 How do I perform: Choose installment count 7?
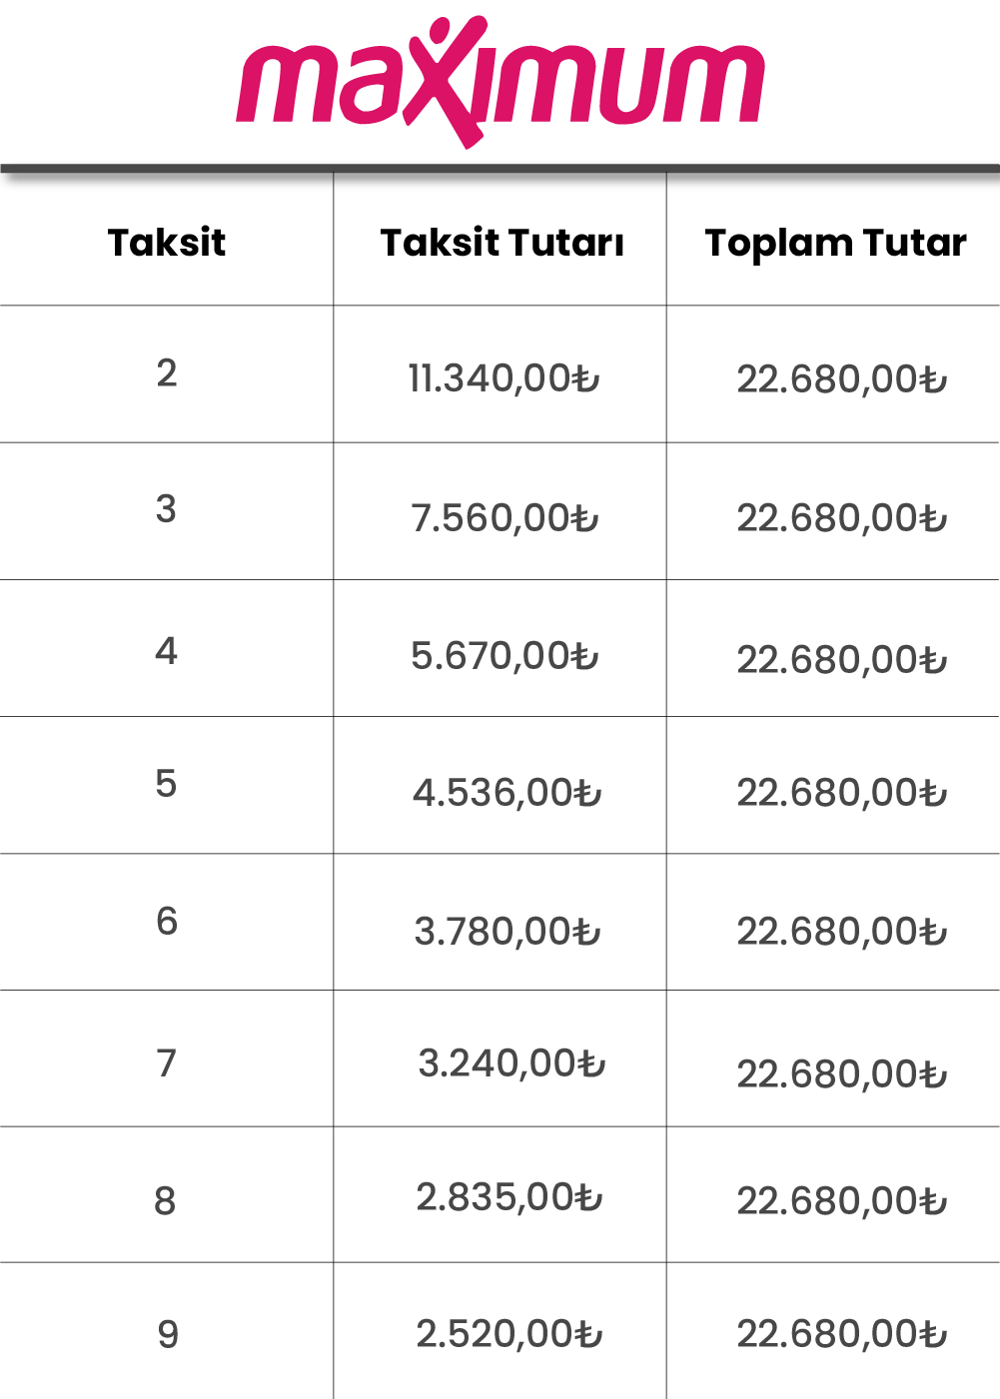[167, 1063]
